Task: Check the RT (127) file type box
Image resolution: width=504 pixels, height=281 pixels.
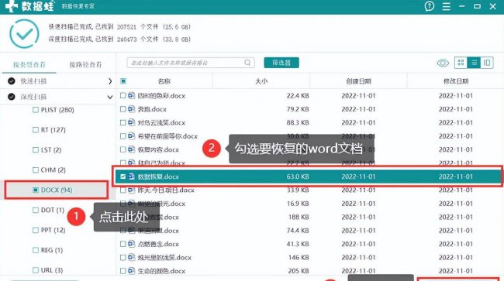Action: pos(36,130)
